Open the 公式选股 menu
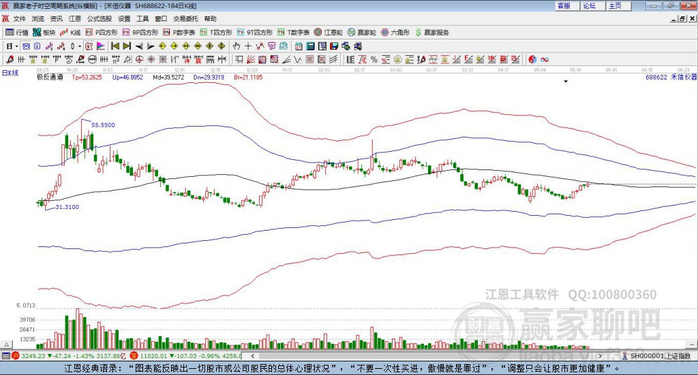698x375 pixels. pyautogui.click(x=100, y=18)
